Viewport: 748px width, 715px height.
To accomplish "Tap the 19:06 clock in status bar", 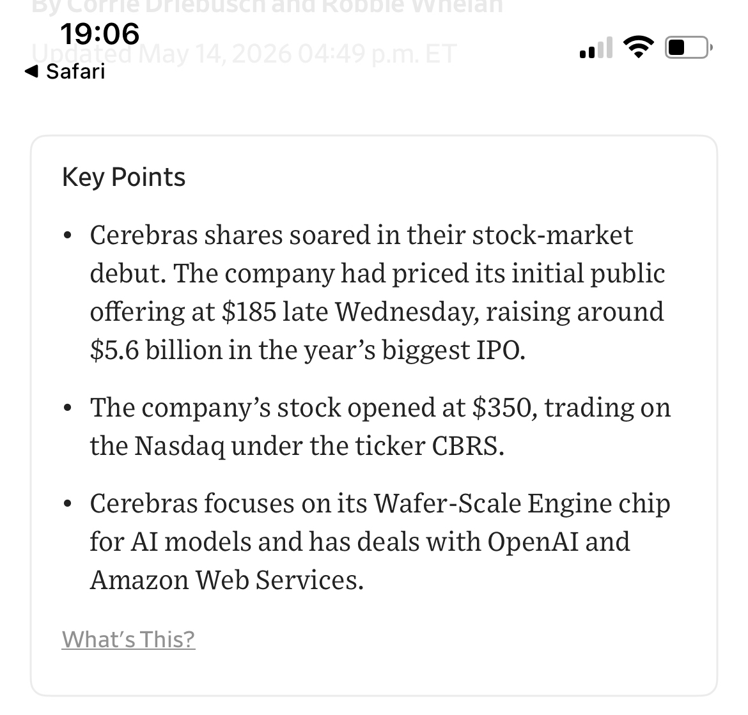I will [100, 34].
